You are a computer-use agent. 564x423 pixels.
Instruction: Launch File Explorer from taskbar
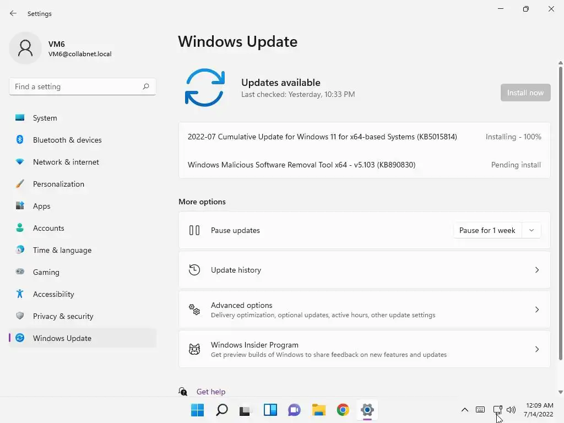tap(319, 410)
